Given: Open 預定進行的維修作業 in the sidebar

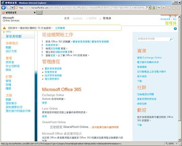Looking at the screenshot, I should pyautogui.click(x=18, y=111).
